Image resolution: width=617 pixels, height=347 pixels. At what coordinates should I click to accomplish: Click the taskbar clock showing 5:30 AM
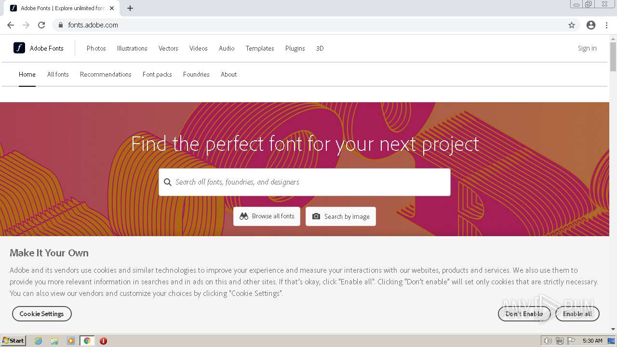(x=592, y=341)
